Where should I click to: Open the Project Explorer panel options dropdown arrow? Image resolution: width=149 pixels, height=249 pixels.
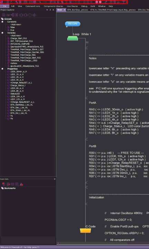click(x=47, y=10)
